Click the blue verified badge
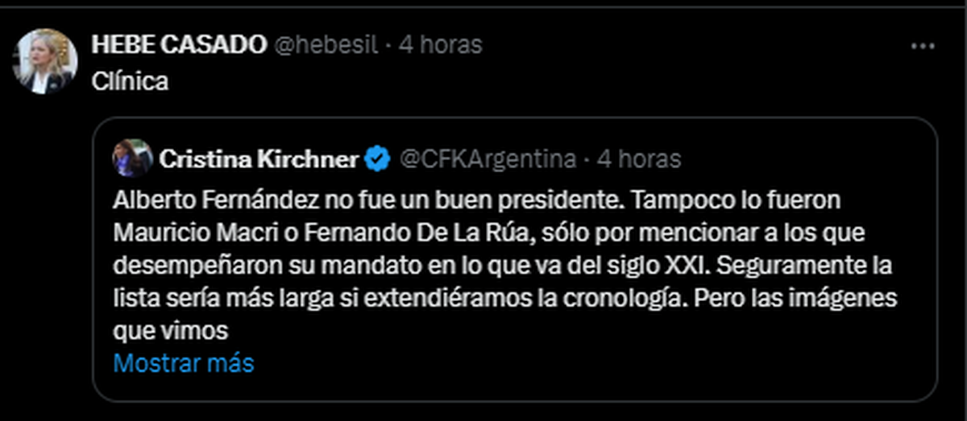This screenshot has height=421, width=967. pyautogui.click(x=377, y=159)
